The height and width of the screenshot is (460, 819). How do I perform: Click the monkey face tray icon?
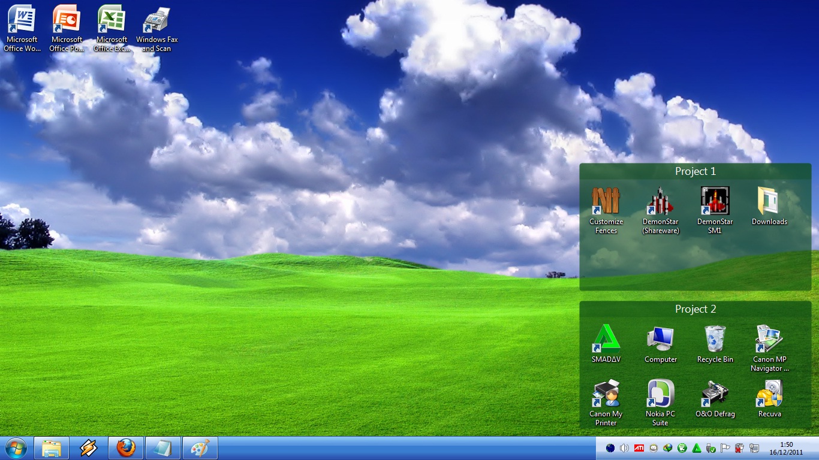[654, 448]
